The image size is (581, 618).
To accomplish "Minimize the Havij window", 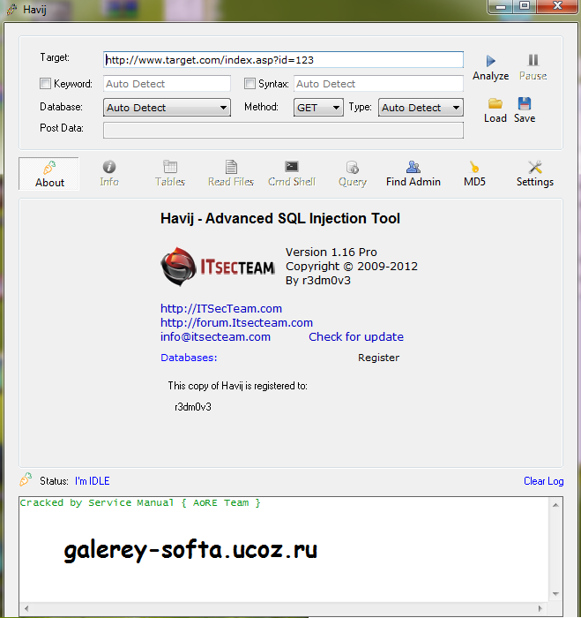I will coord(501,7).
